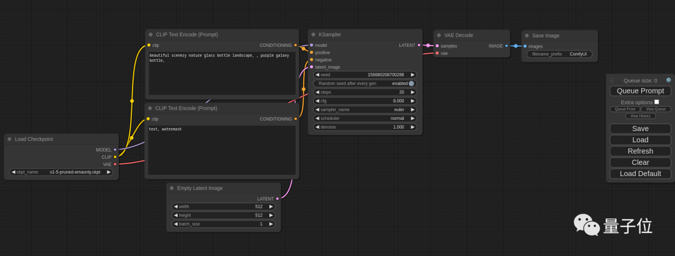The image size is (675, 256).
Task: Click the Empty Latent Image node collapse dot
Action: pyautogui.click(x=172, y=188)
